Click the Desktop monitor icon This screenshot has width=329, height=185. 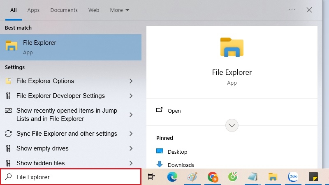(x=160, y=151)
